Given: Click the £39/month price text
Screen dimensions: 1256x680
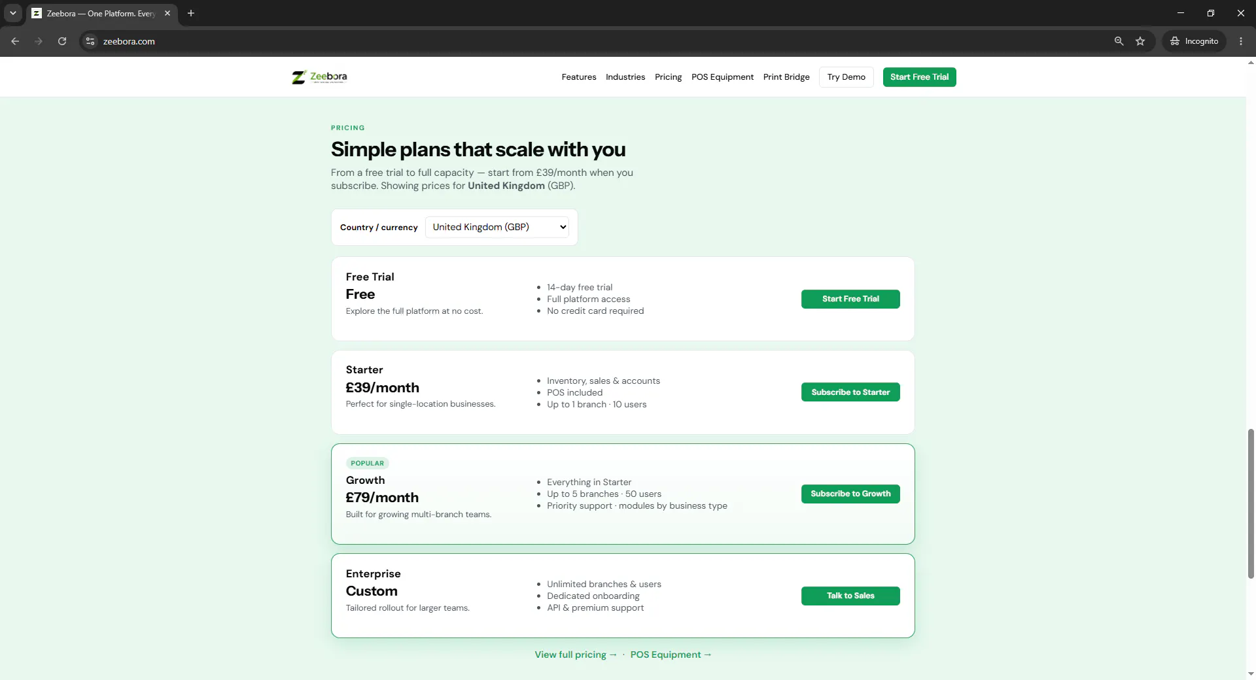Looking at the screenshot, I should click(383, 388).
